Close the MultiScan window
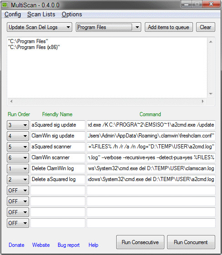The image size is (222, 255). [x=211, y=4]
